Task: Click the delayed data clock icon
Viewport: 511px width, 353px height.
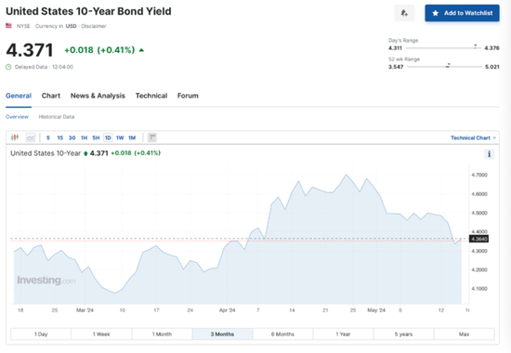Action: 8,67
